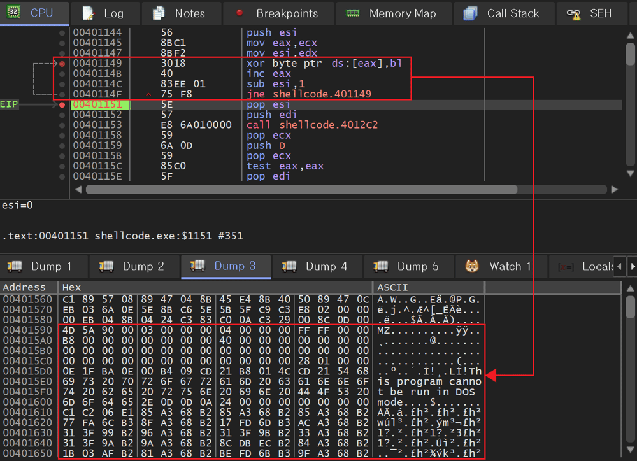Click the red Breakpoints tab dot icon
Viewport: 637px width, 461px height.
[240, 13]
